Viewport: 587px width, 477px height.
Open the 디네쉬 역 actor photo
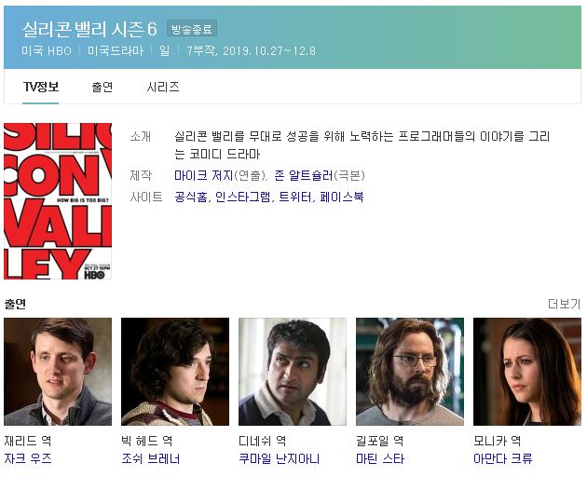point(293,372)
